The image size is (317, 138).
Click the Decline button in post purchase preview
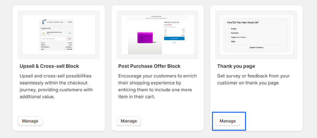pos(174,43)
